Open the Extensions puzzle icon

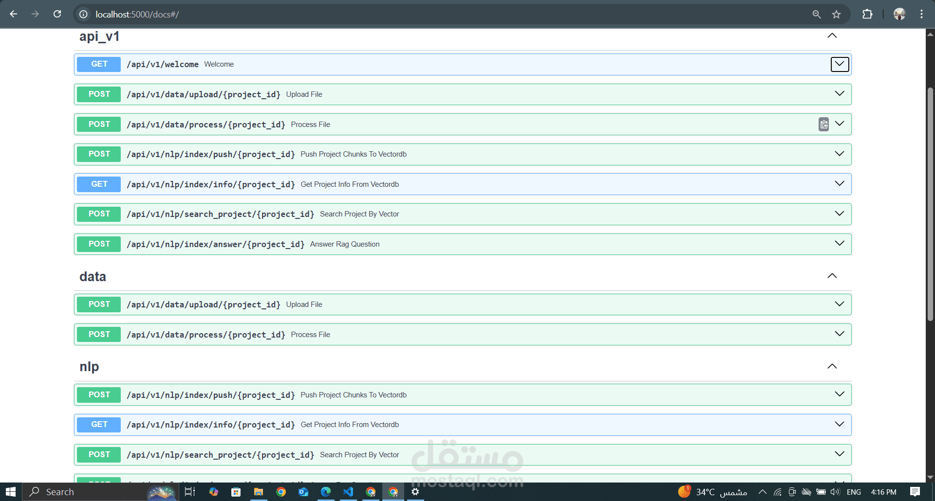(867, 14)
